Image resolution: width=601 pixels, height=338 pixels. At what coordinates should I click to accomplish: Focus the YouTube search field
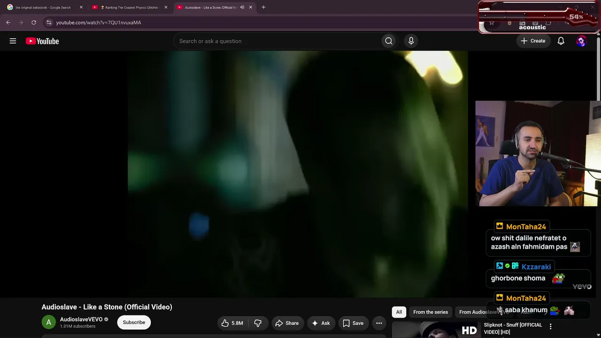click(277, 41)
